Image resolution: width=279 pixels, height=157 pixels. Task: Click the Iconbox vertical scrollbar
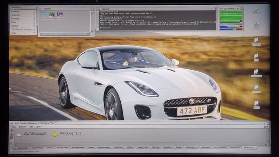coord(92,22)
